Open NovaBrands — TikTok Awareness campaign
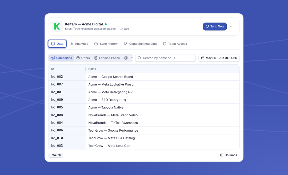Screen dimensions: 288x175 tap(113, 123)
